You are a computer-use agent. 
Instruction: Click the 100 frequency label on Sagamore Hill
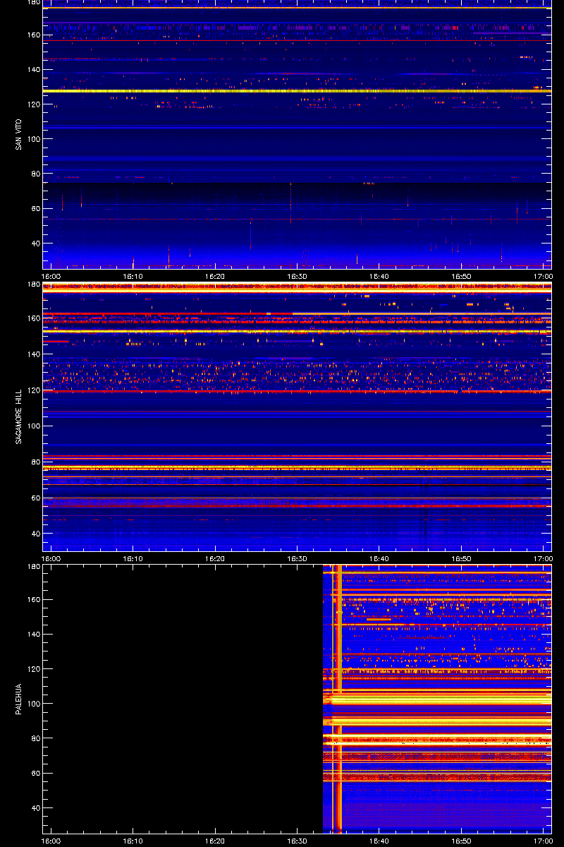(33, 426)
